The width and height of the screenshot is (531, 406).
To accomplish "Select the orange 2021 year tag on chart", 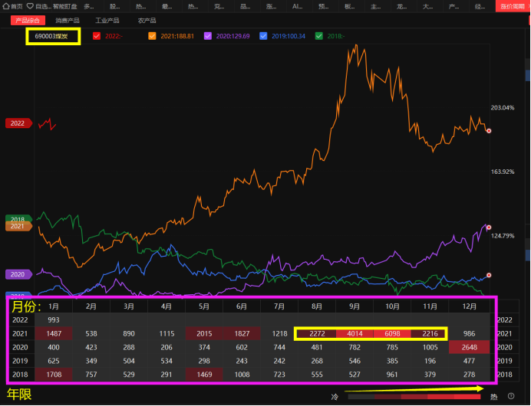I will (18, 226).
